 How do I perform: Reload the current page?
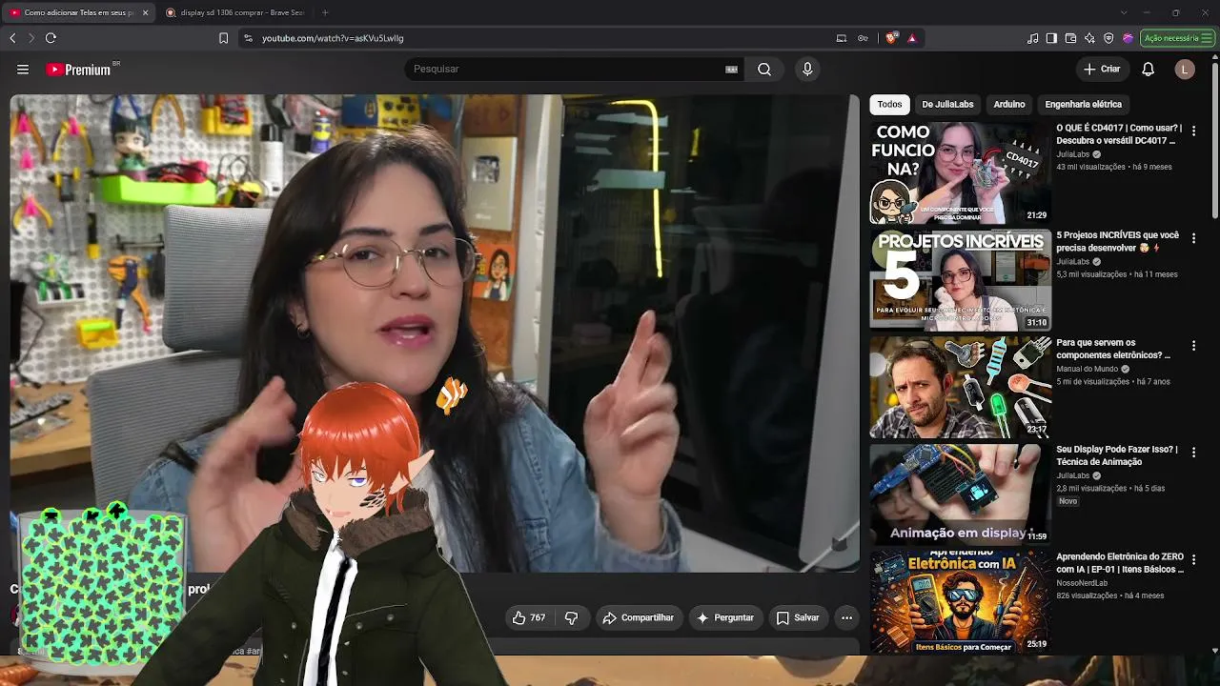pos(51,38)
